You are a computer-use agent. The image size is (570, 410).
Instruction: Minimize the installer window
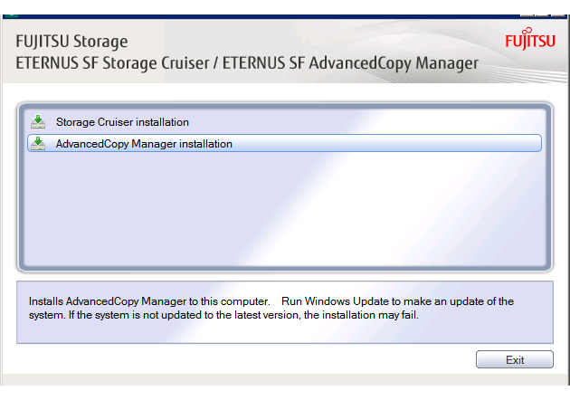[x=527, y=15]
